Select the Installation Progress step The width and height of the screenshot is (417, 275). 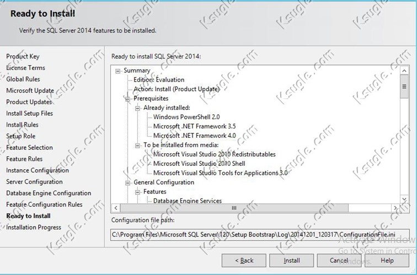(x=34, y=228)
